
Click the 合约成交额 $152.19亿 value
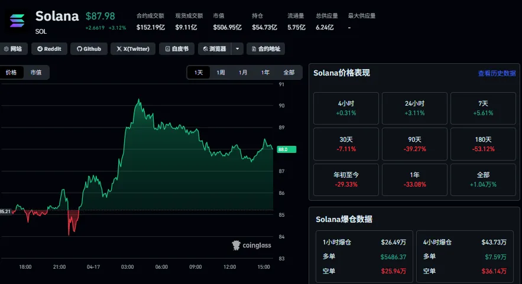[151, 27]
